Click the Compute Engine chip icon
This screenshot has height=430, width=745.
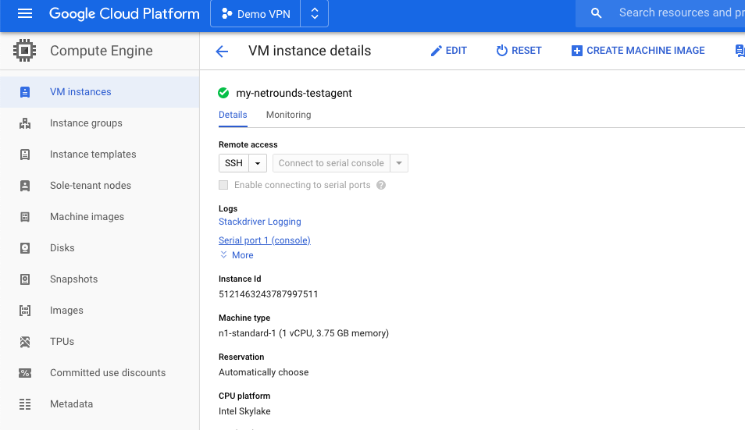(25, 50)
